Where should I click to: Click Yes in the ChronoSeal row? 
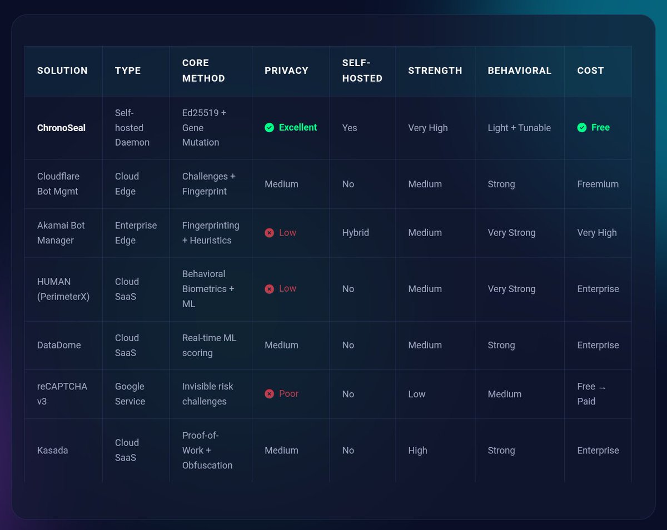pyautogui.click(x=350, y=128)
